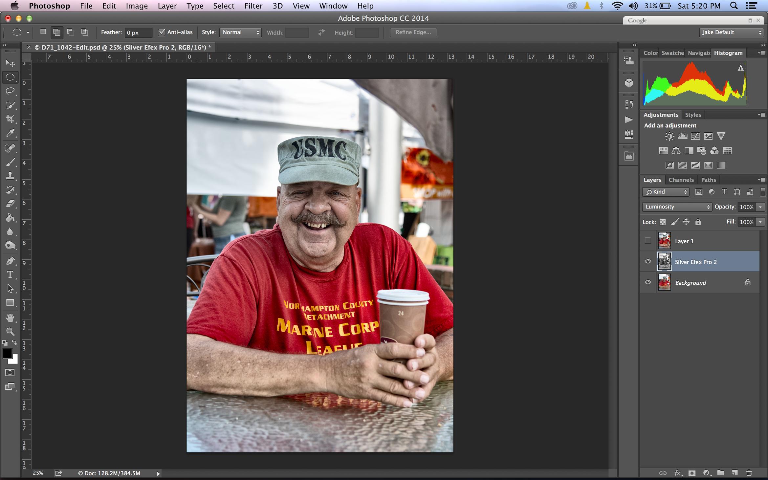Add a Curves adjustment layer

tap(695, 136)
